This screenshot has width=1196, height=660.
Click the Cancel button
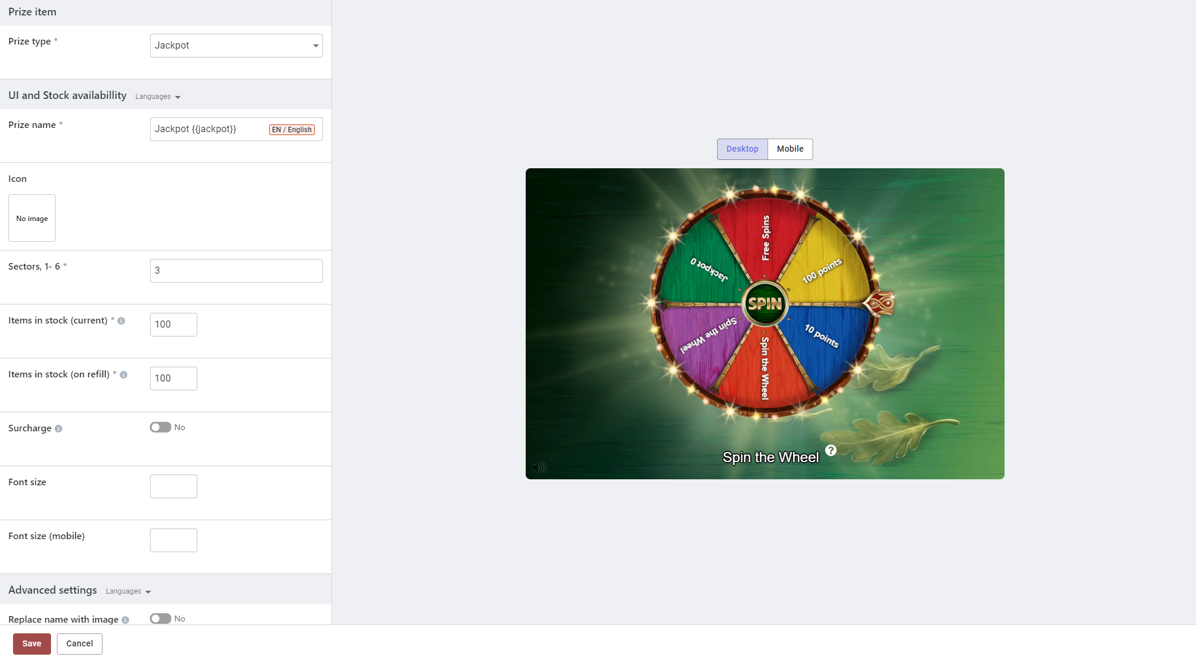point(79,643)
